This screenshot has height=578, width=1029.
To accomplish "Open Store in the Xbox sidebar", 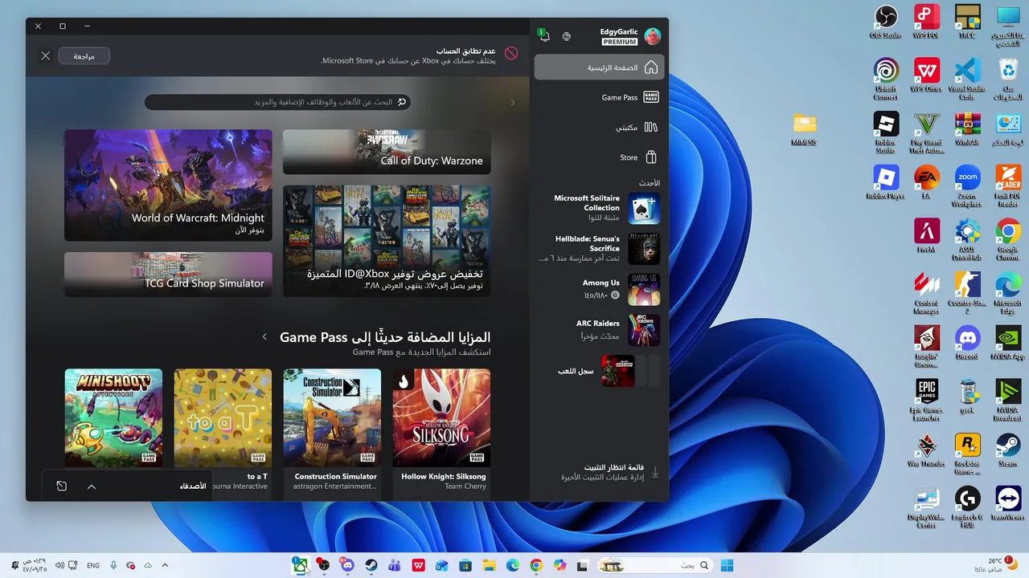I will pos(599,157).
